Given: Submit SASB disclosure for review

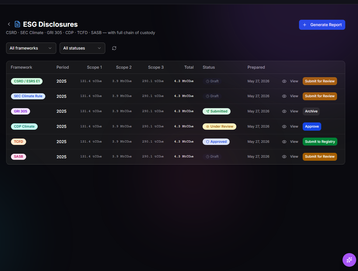Looking at the screenshot, I should 320,157.
